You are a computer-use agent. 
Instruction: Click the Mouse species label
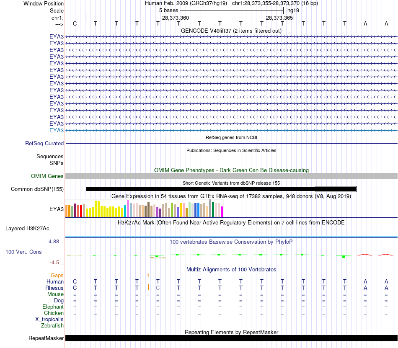(55, 294)
